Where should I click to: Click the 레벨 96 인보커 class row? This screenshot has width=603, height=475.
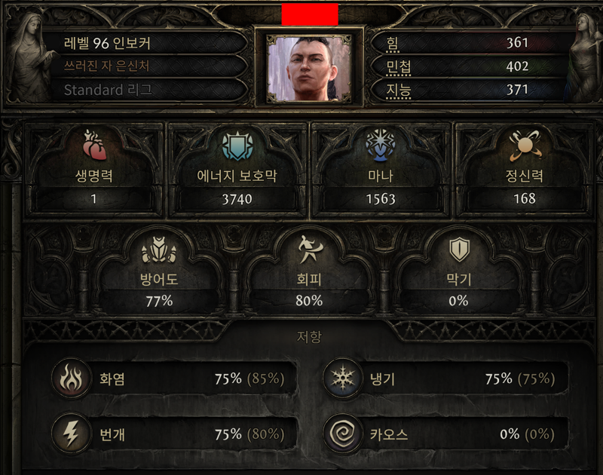click(148, 43)
